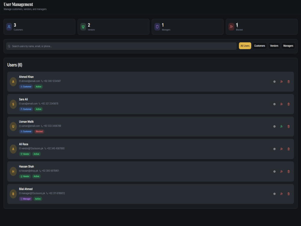Screen dimensions: 301x226
Task: Click the name Hassan Shah
Action: 26,166
